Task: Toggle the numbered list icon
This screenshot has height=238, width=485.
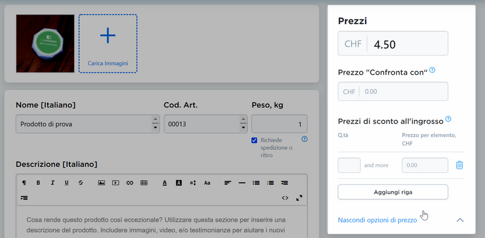Action: [271, 183]
